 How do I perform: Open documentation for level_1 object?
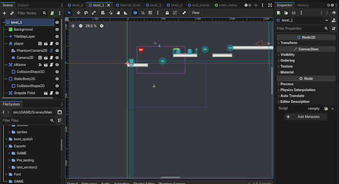point(334,20)
